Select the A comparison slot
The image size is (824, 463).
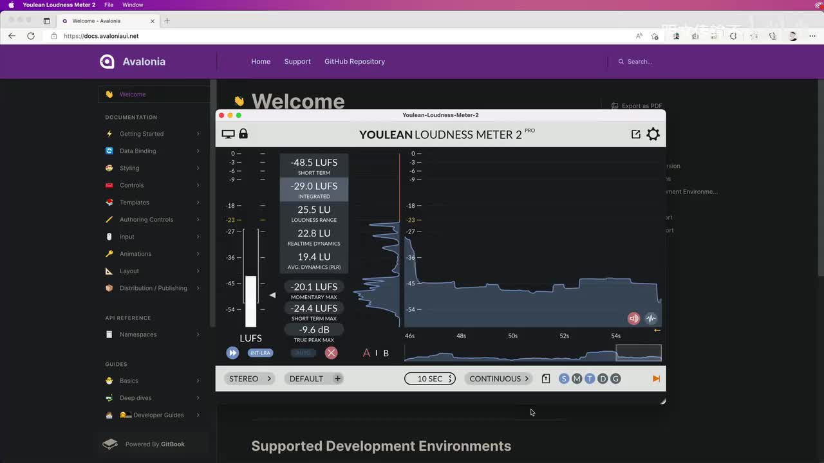click(367, 352)
